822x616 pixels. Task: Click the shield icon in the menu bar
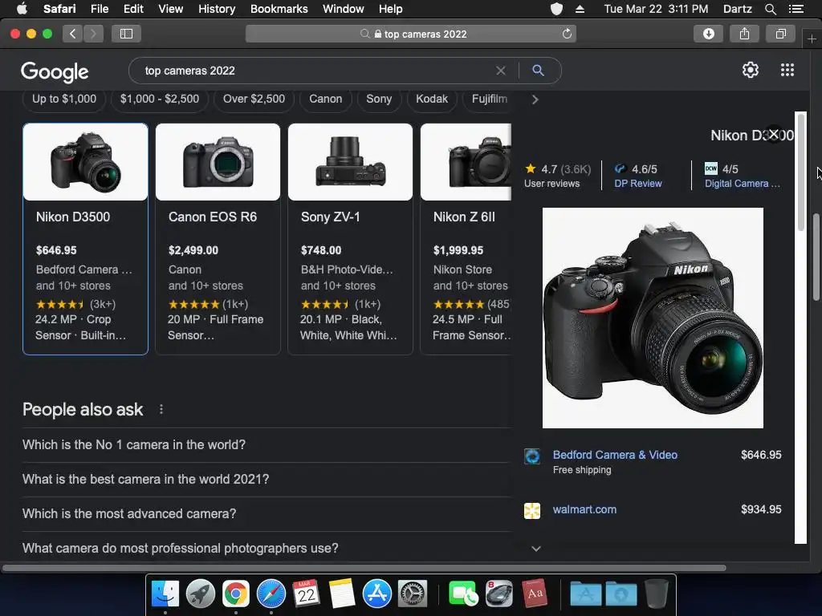[556, 9]
